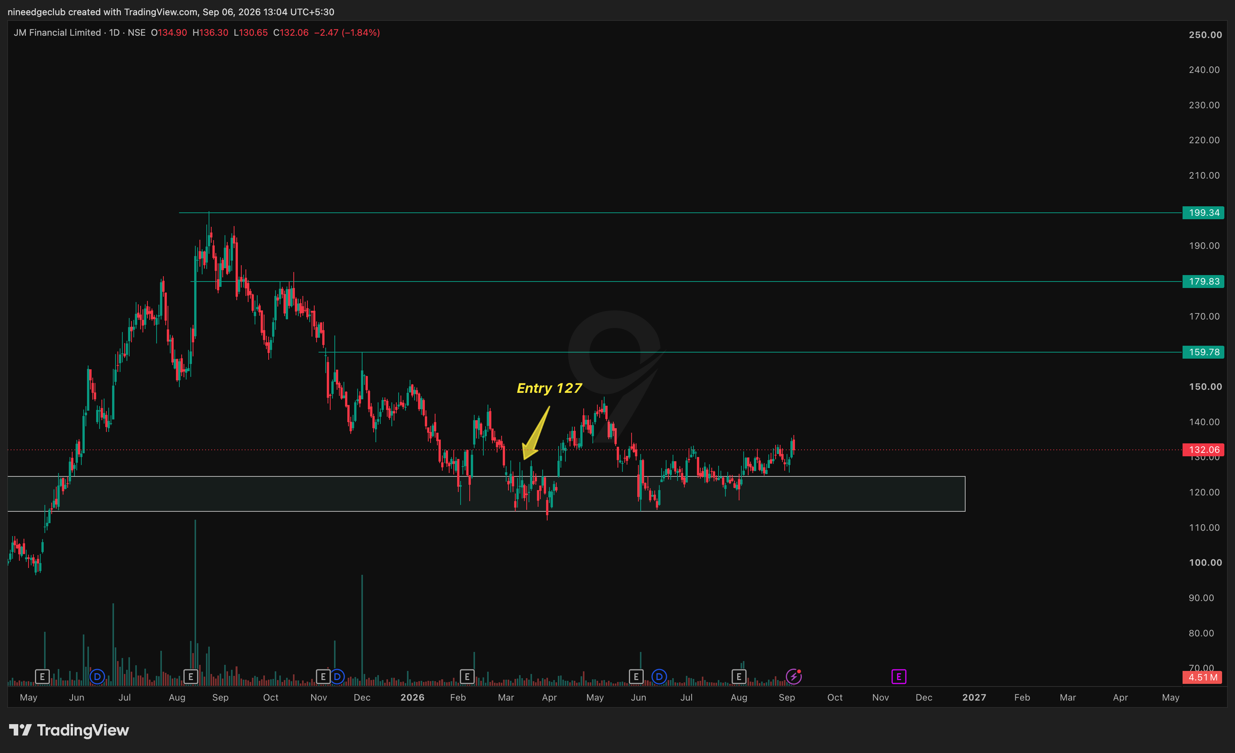Screen dimensions: 1235x753
Task: Click the dividend D marker near Jun 2025
Action: [97, 677]
